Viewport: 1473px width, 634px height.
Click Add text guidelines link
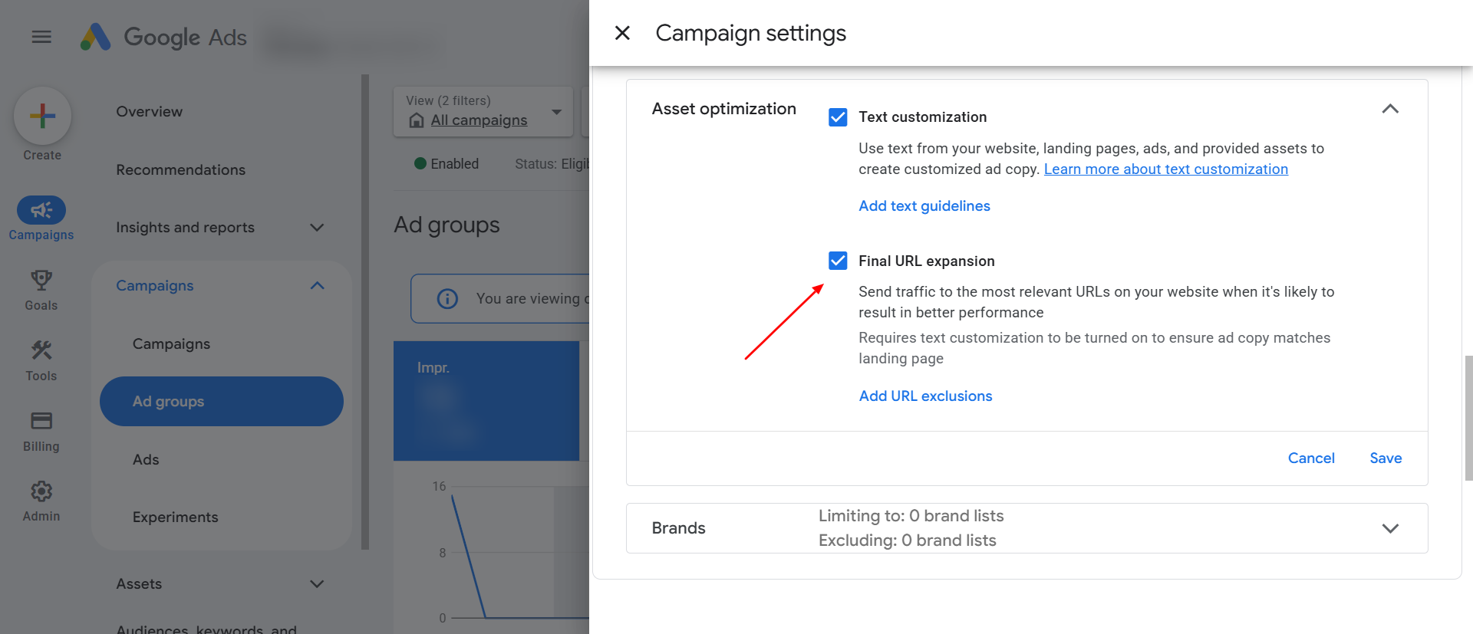pos(924,206)
